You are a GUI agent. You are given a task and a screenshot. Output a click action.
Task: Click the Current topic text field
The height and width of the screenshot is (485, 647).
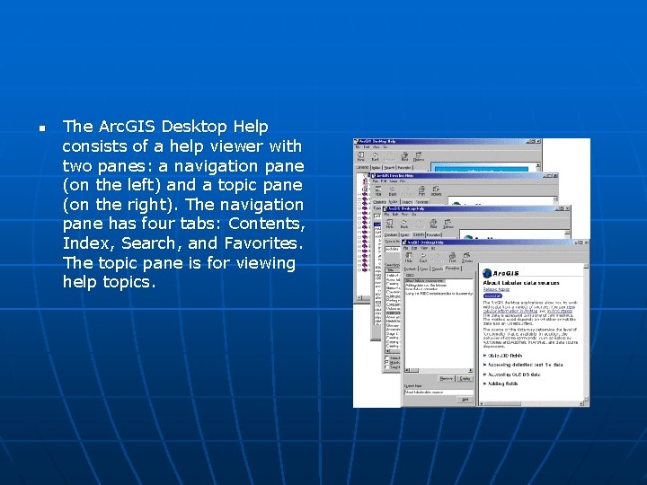tap(439, 392)
